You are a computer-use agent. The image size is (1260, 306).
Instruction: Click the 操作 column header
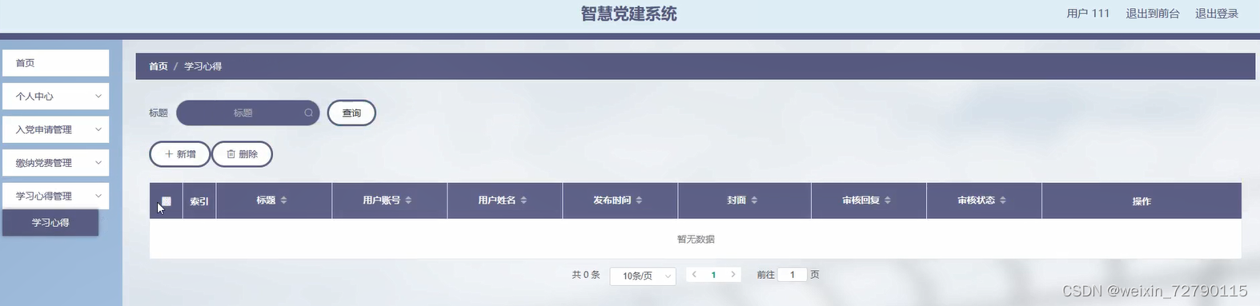[x=1142, y=201]
